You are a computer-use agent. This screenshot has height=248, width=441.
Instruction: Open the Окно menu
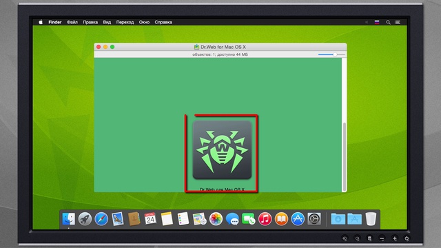144,22
